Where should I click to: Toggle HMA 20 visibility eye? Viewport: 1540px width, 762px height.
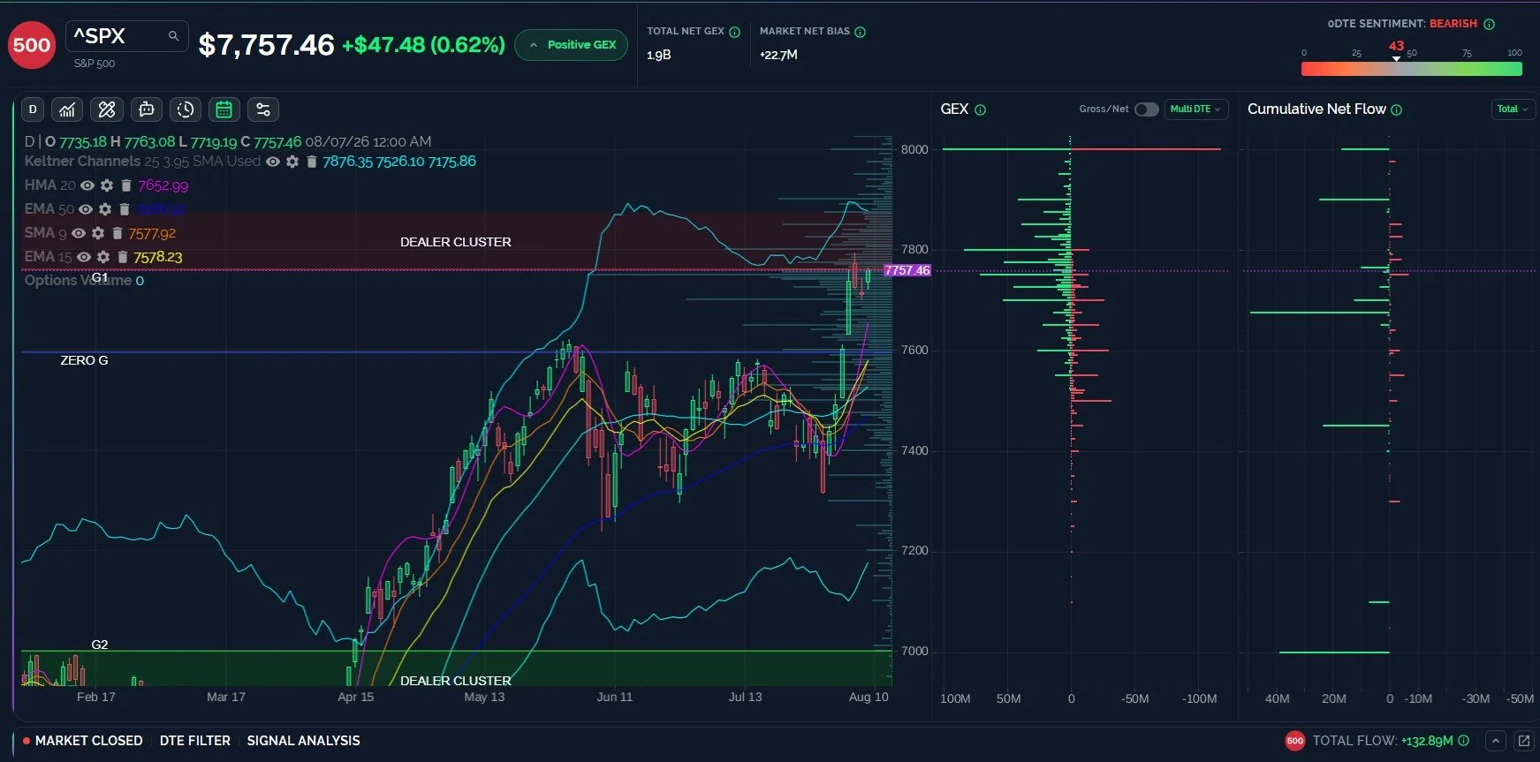tap(87, 185)
